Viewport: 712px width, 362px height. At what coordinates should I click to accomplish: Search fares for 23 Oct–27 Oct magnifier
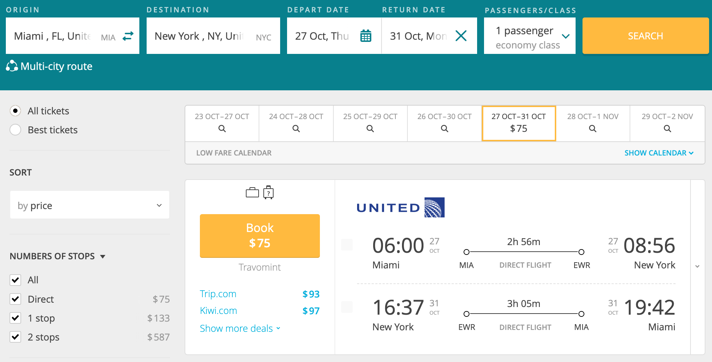pyautogui.click(x=222, y=129)
